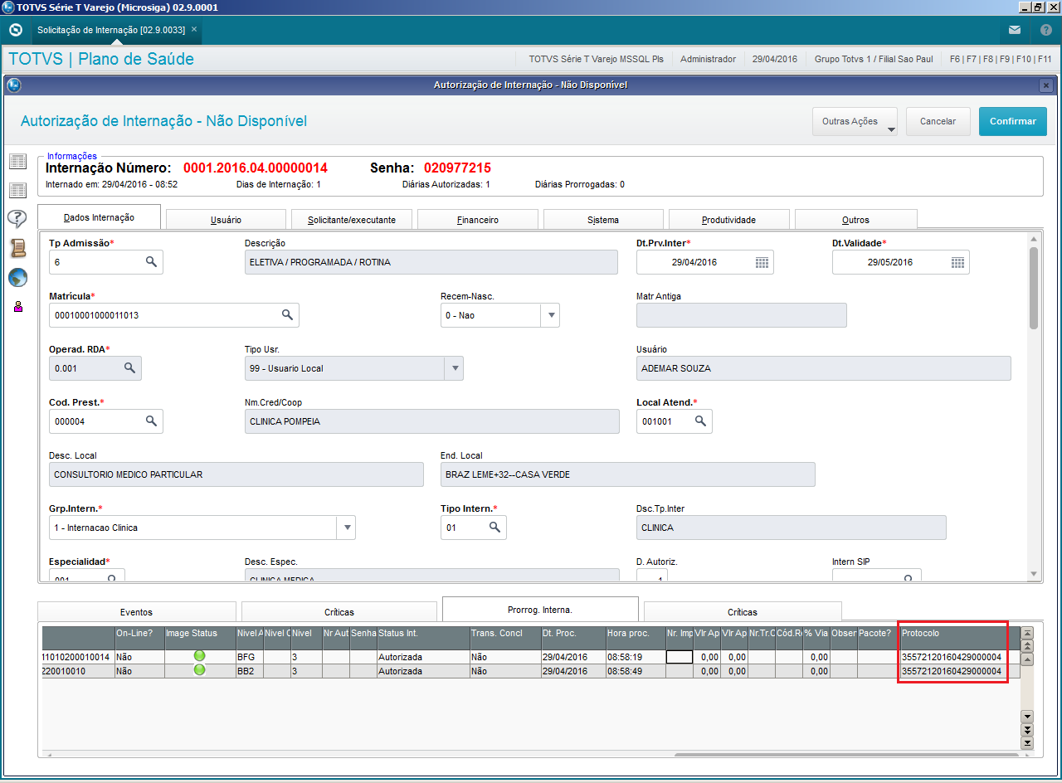The width and height of the screenshot is (1062, 783).
Task: Move down one row in the grid
Action: [1027, 717]
